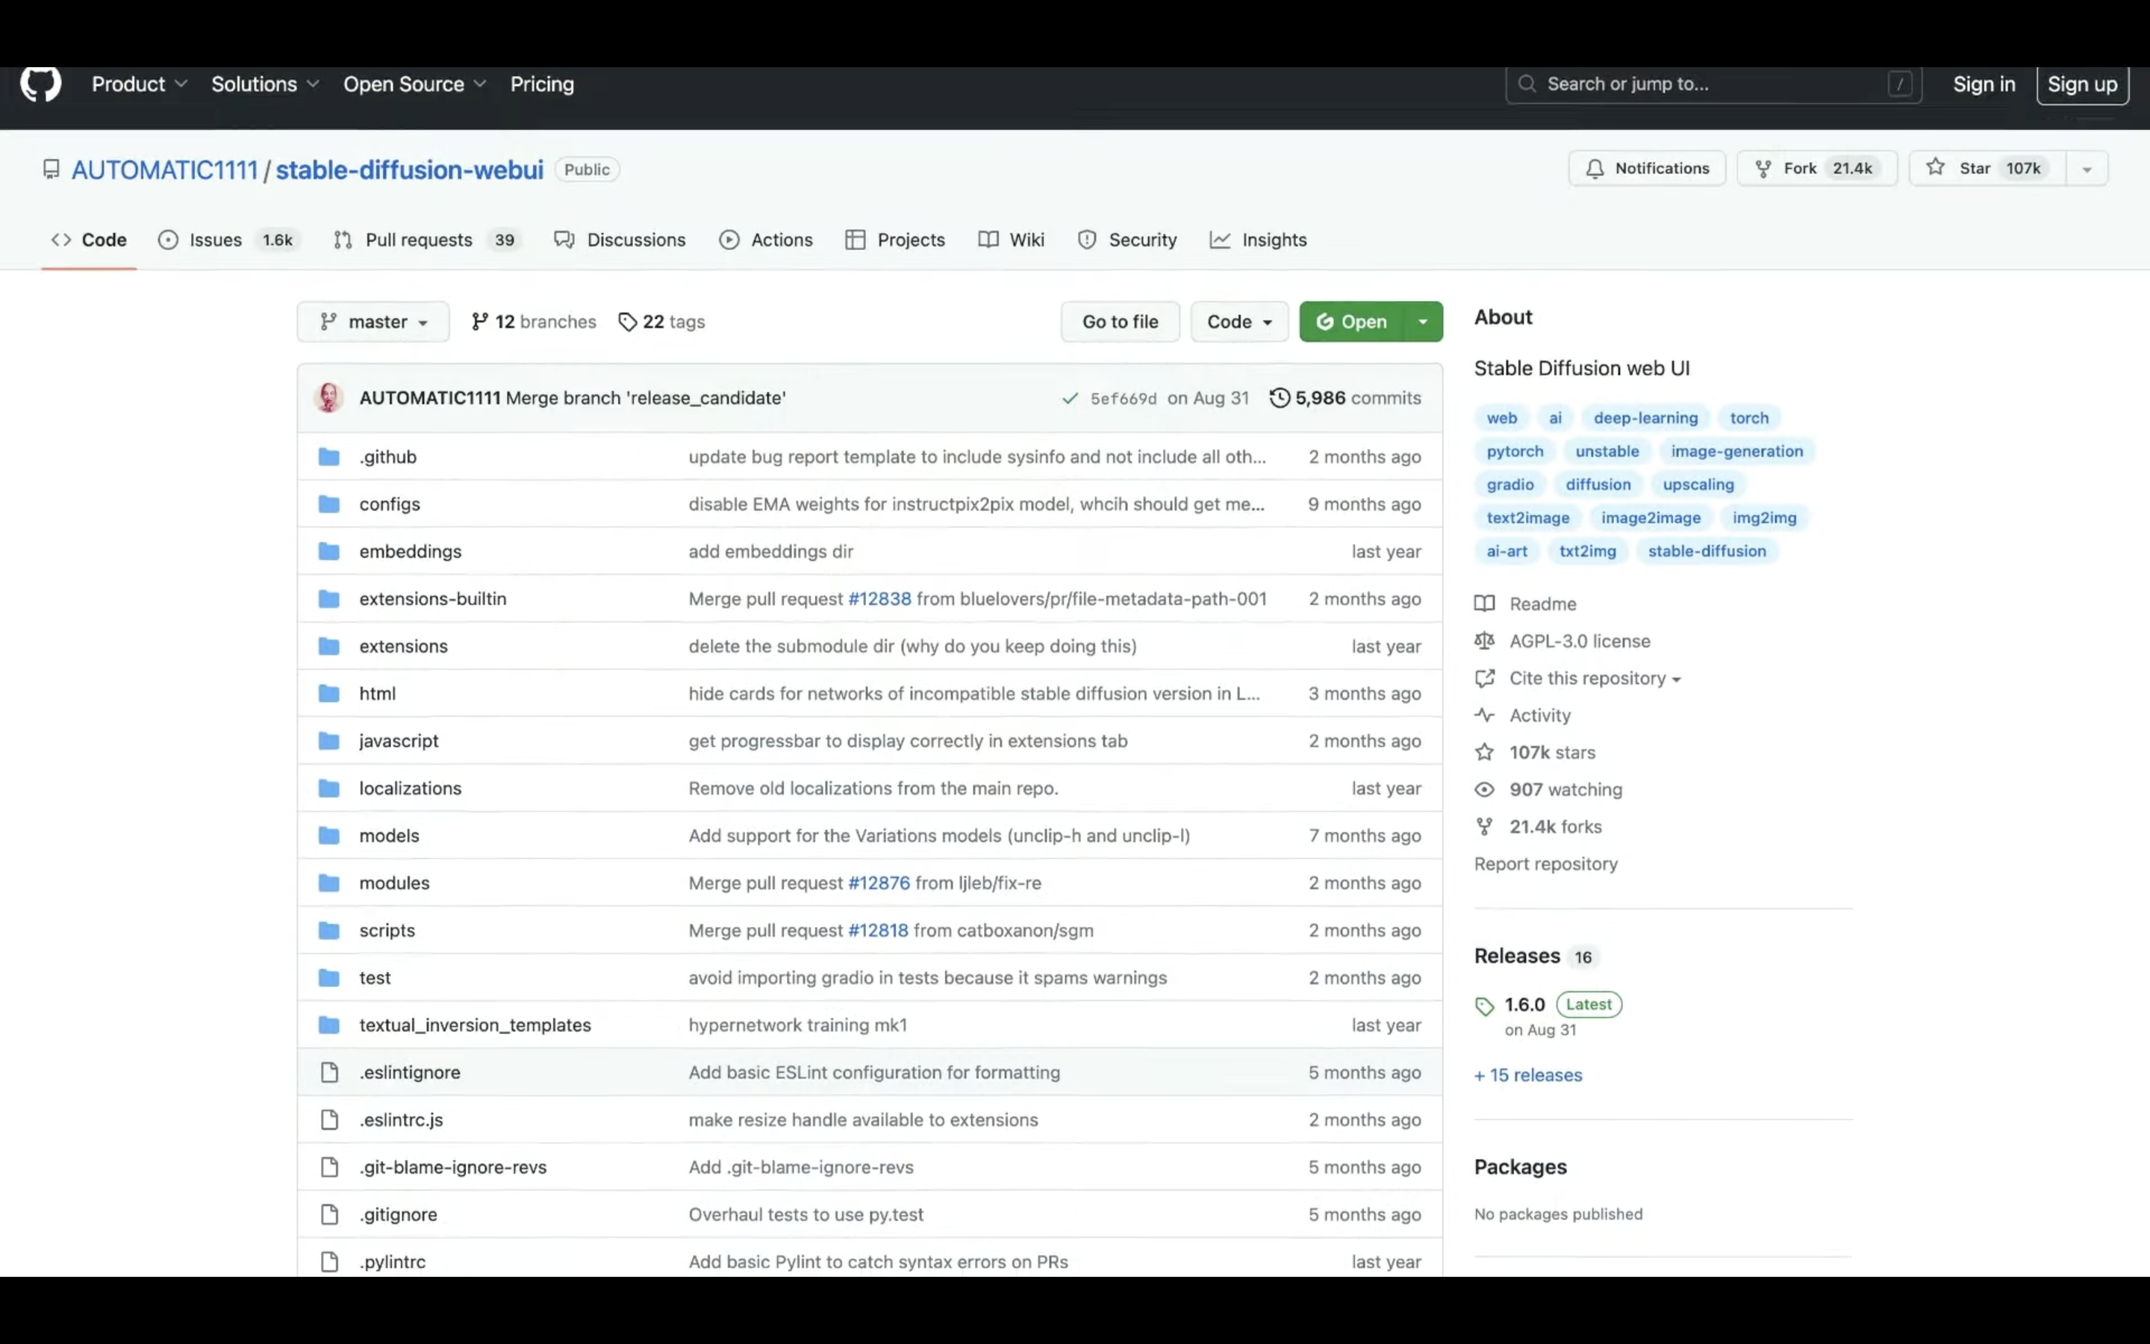Click the deep-learning topic tag
The image size is (2150, 1344).
click(1645, 418)
